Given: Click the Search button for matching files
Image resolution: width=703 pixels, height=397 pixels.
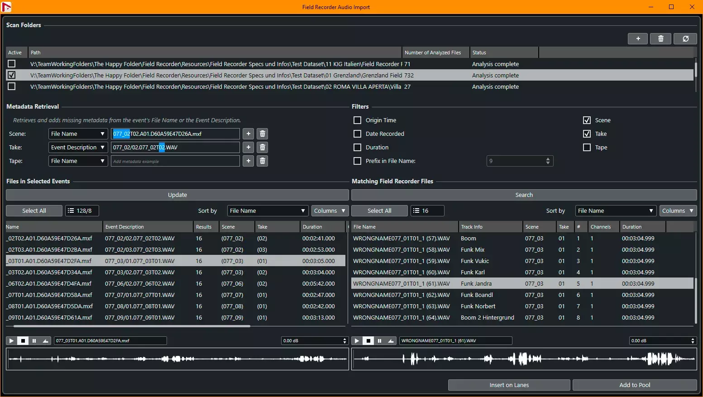Looking at the screenshot, I should [x=524, y=195].
